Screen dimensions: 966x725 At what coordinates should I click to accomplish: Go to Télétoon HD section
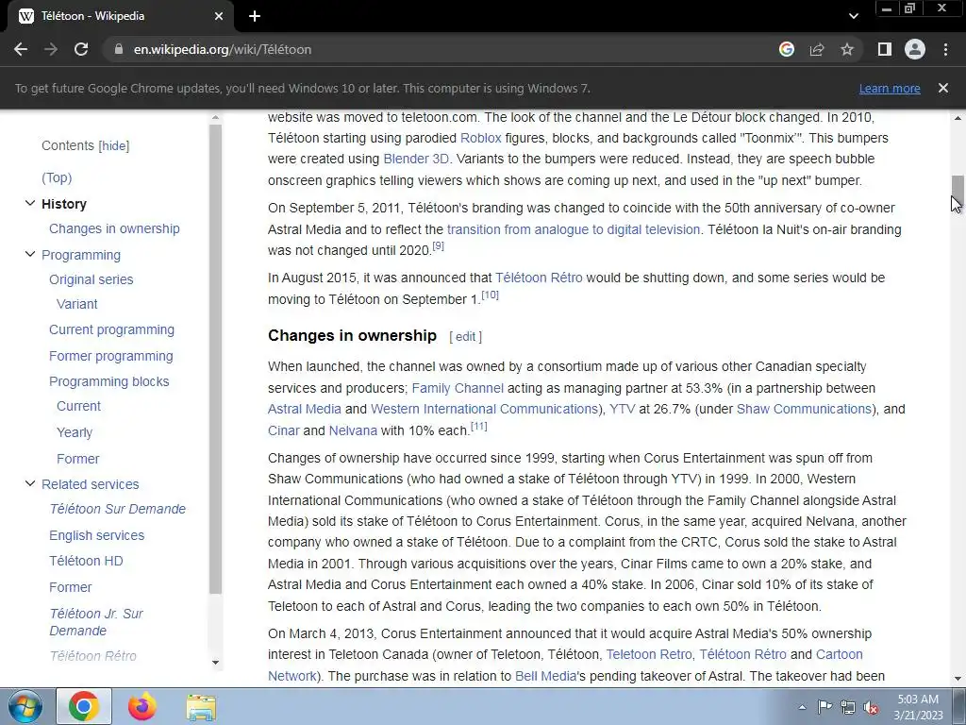86,561
